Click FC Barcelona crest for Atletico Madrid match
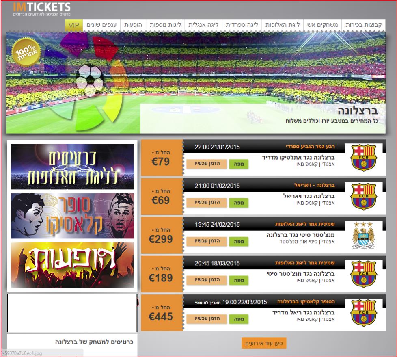 364,158
